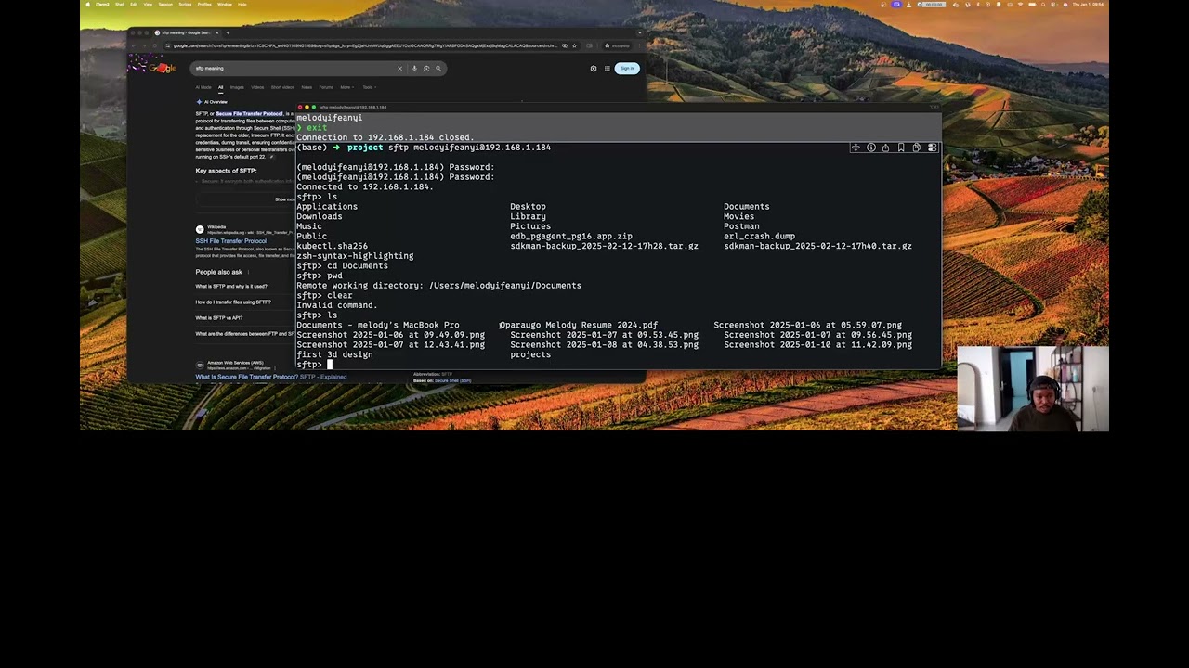
Task: Open the Edit menu in menu bar
Action: (x=134, y=5)
